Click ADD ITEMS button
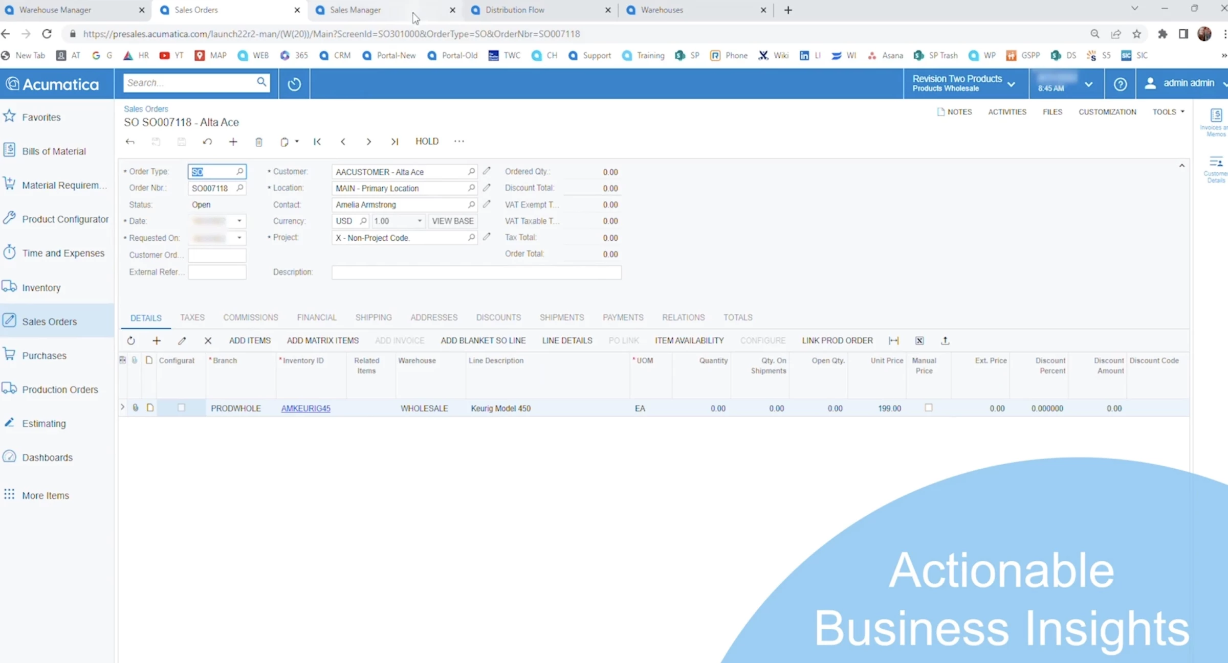1228x663 pixels. click(250, 340)
